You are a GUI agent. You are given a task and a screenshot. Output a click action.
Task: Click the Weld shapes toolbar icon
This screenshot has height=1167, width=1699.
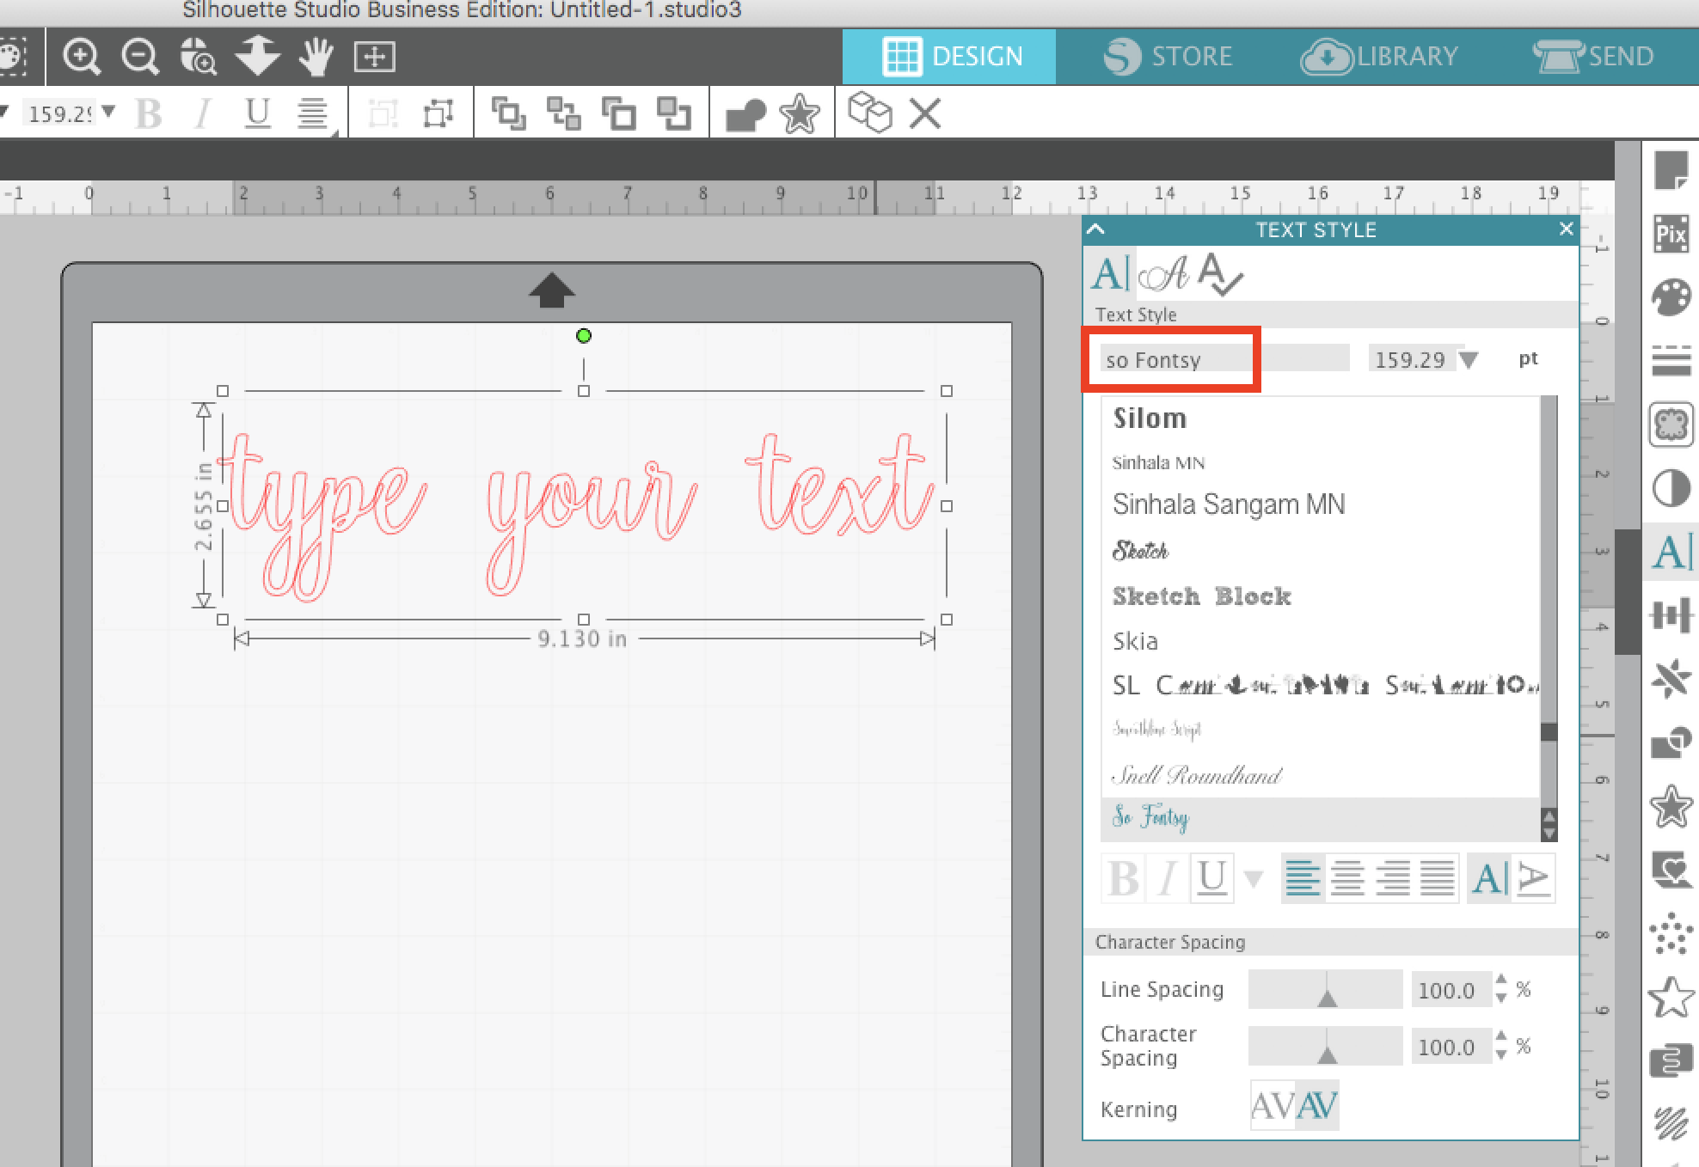pos(745,113)
